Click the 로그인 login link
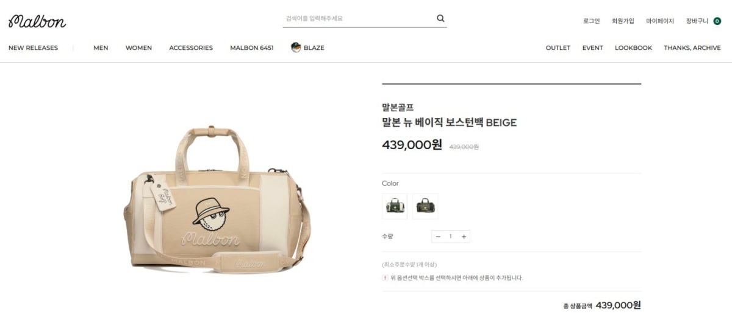This screenshot has height=320, width=732. (591, 21)
